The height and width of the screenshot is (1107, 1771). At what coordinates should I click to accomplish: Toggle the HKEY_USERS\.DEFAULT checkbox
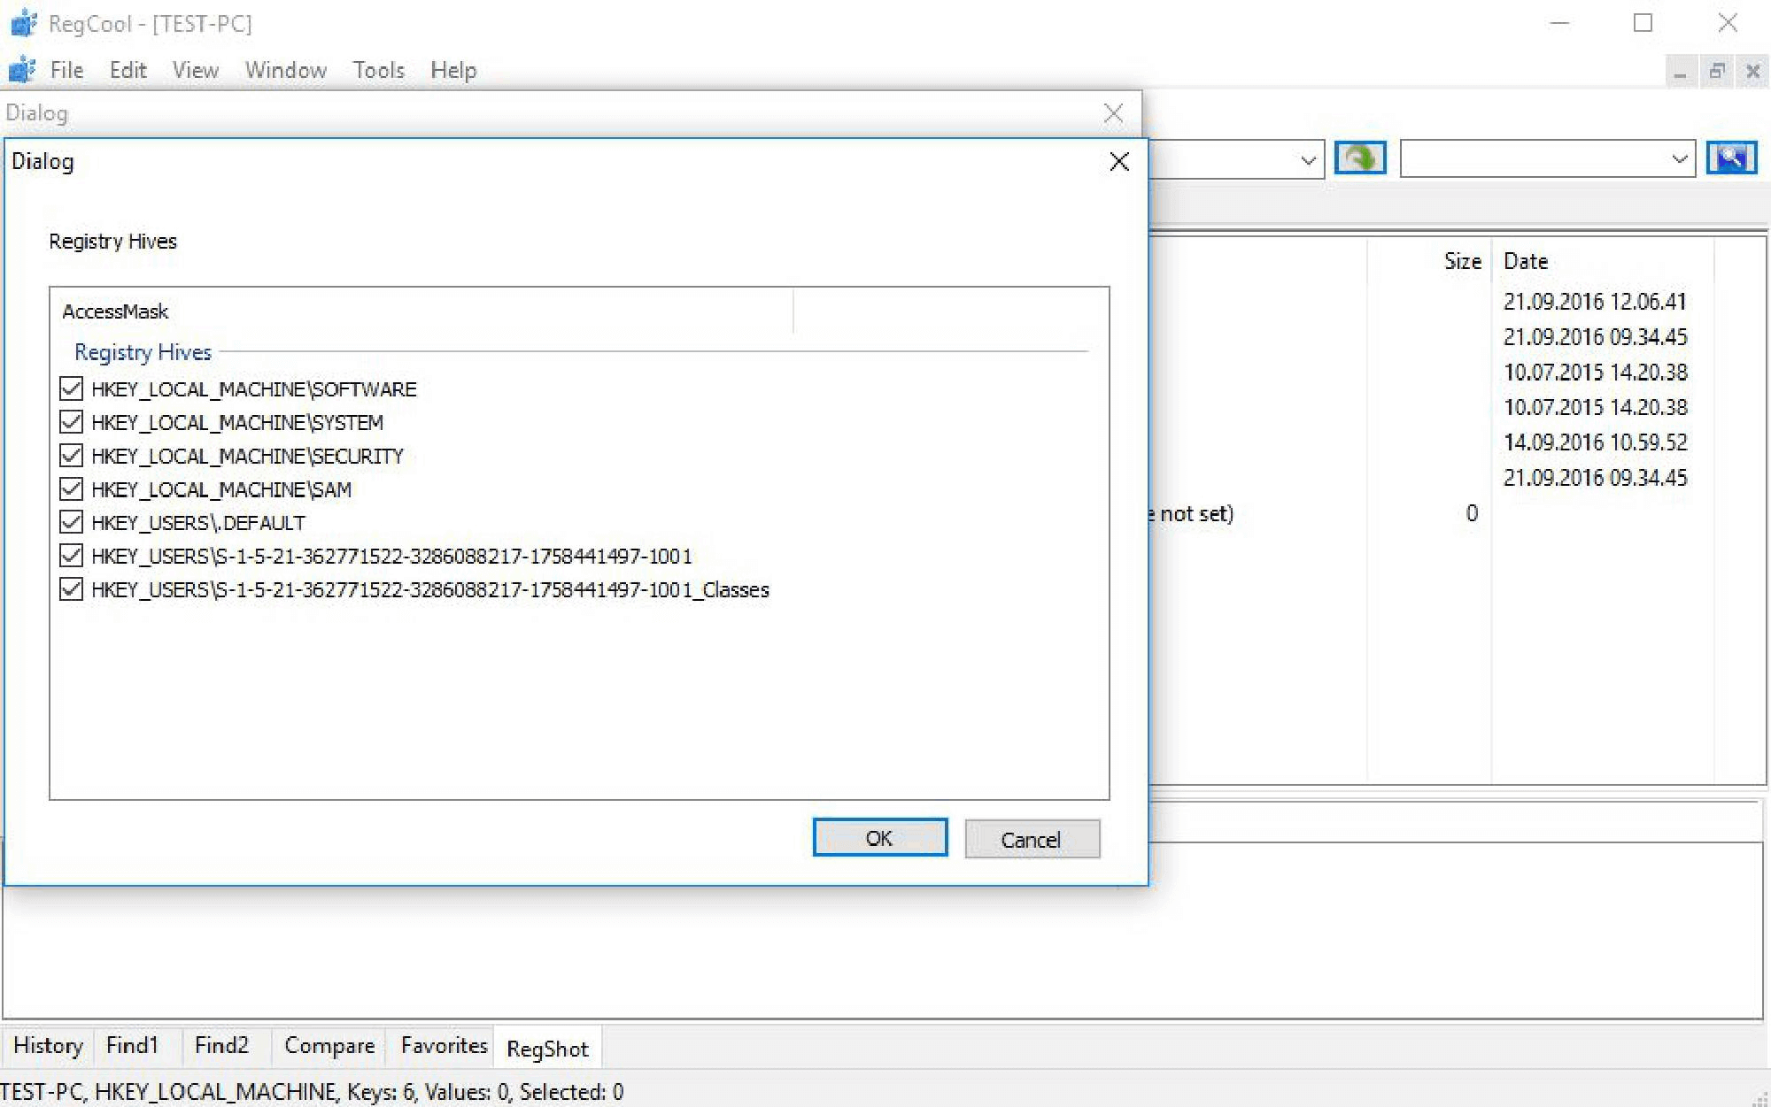click(72, 523)
